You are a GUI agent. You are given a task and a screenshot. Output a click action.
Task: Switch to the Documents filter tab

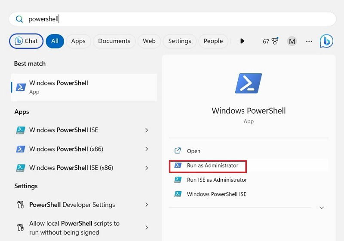tap(114, 41)
